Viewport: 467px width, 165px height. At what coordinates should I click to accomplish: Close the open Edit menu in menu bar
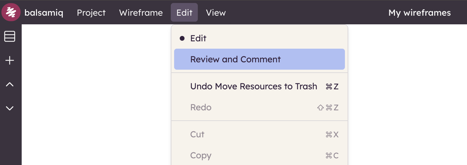184,13
